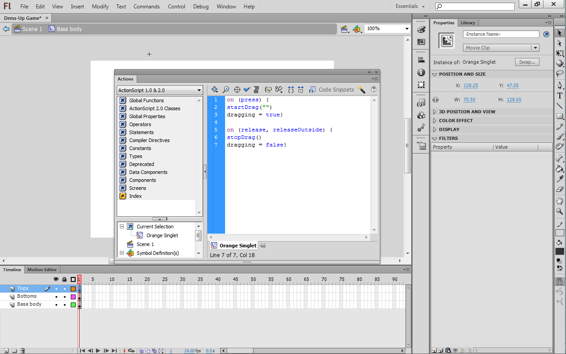566x354 pixels.
Task: Toggle Snap to Objects magnet icon
Action: coord(560,281)
